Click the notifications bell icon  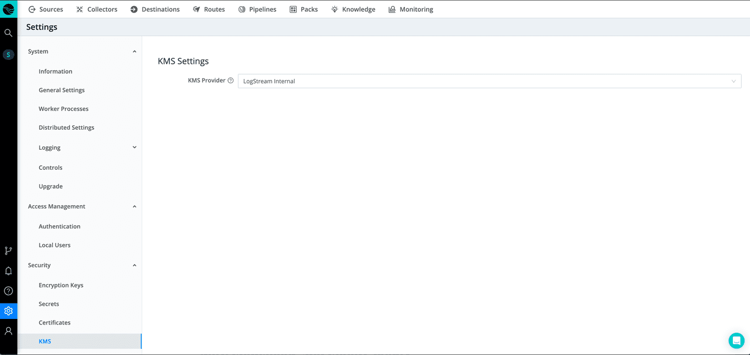click(8, 271)
